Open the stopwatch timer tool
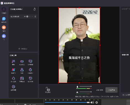 [x=30, y=70]
